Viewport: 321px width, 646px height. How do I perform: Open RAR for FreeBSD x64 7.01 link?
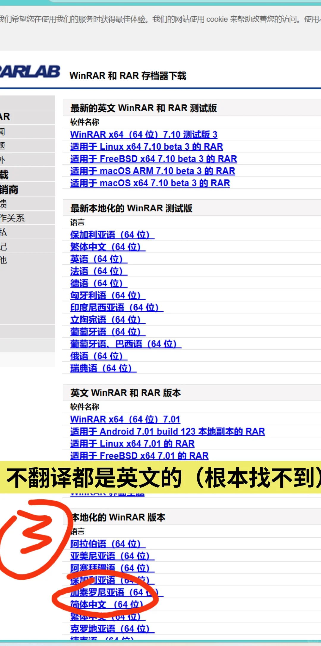pos(139,456)
